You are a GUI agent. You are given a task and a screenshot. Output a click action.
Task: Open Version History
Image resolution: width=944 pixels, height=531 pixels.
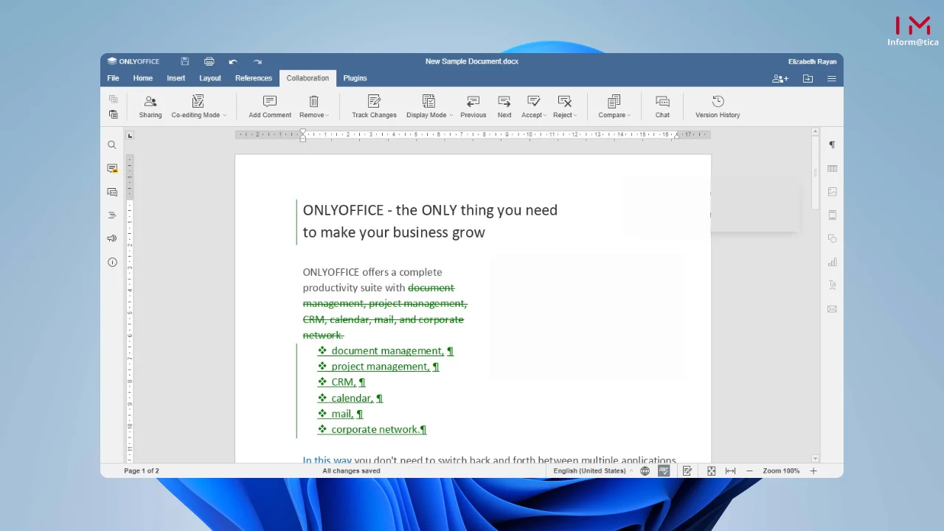click(718, 106)
